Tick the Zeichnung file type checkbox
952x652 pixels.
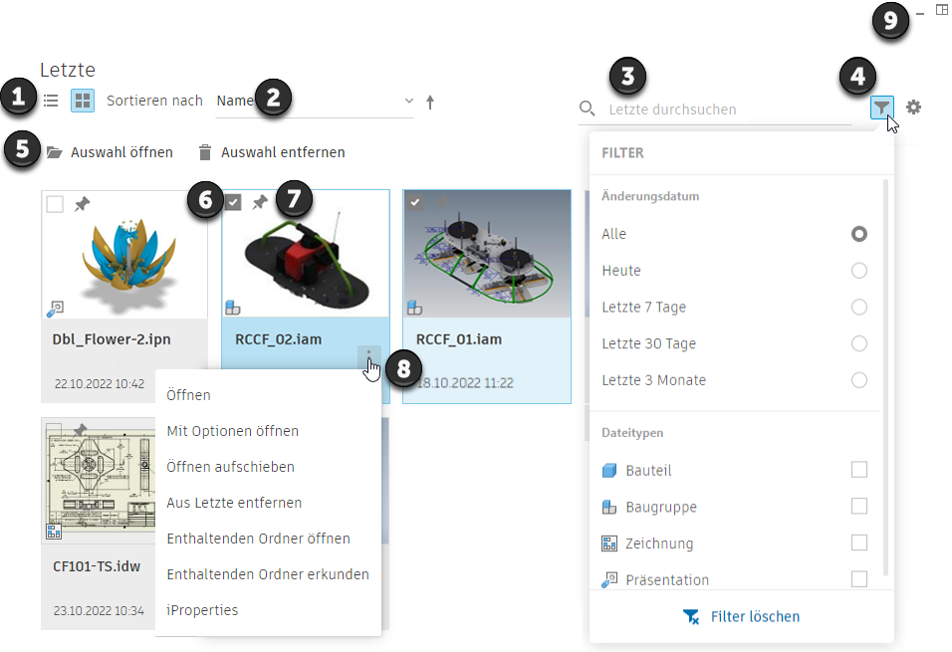coord(858,543)
